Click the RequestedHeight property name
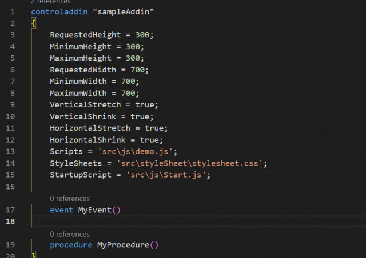The height and width of the screenshot is (258, 366). (x=85, y=35)
